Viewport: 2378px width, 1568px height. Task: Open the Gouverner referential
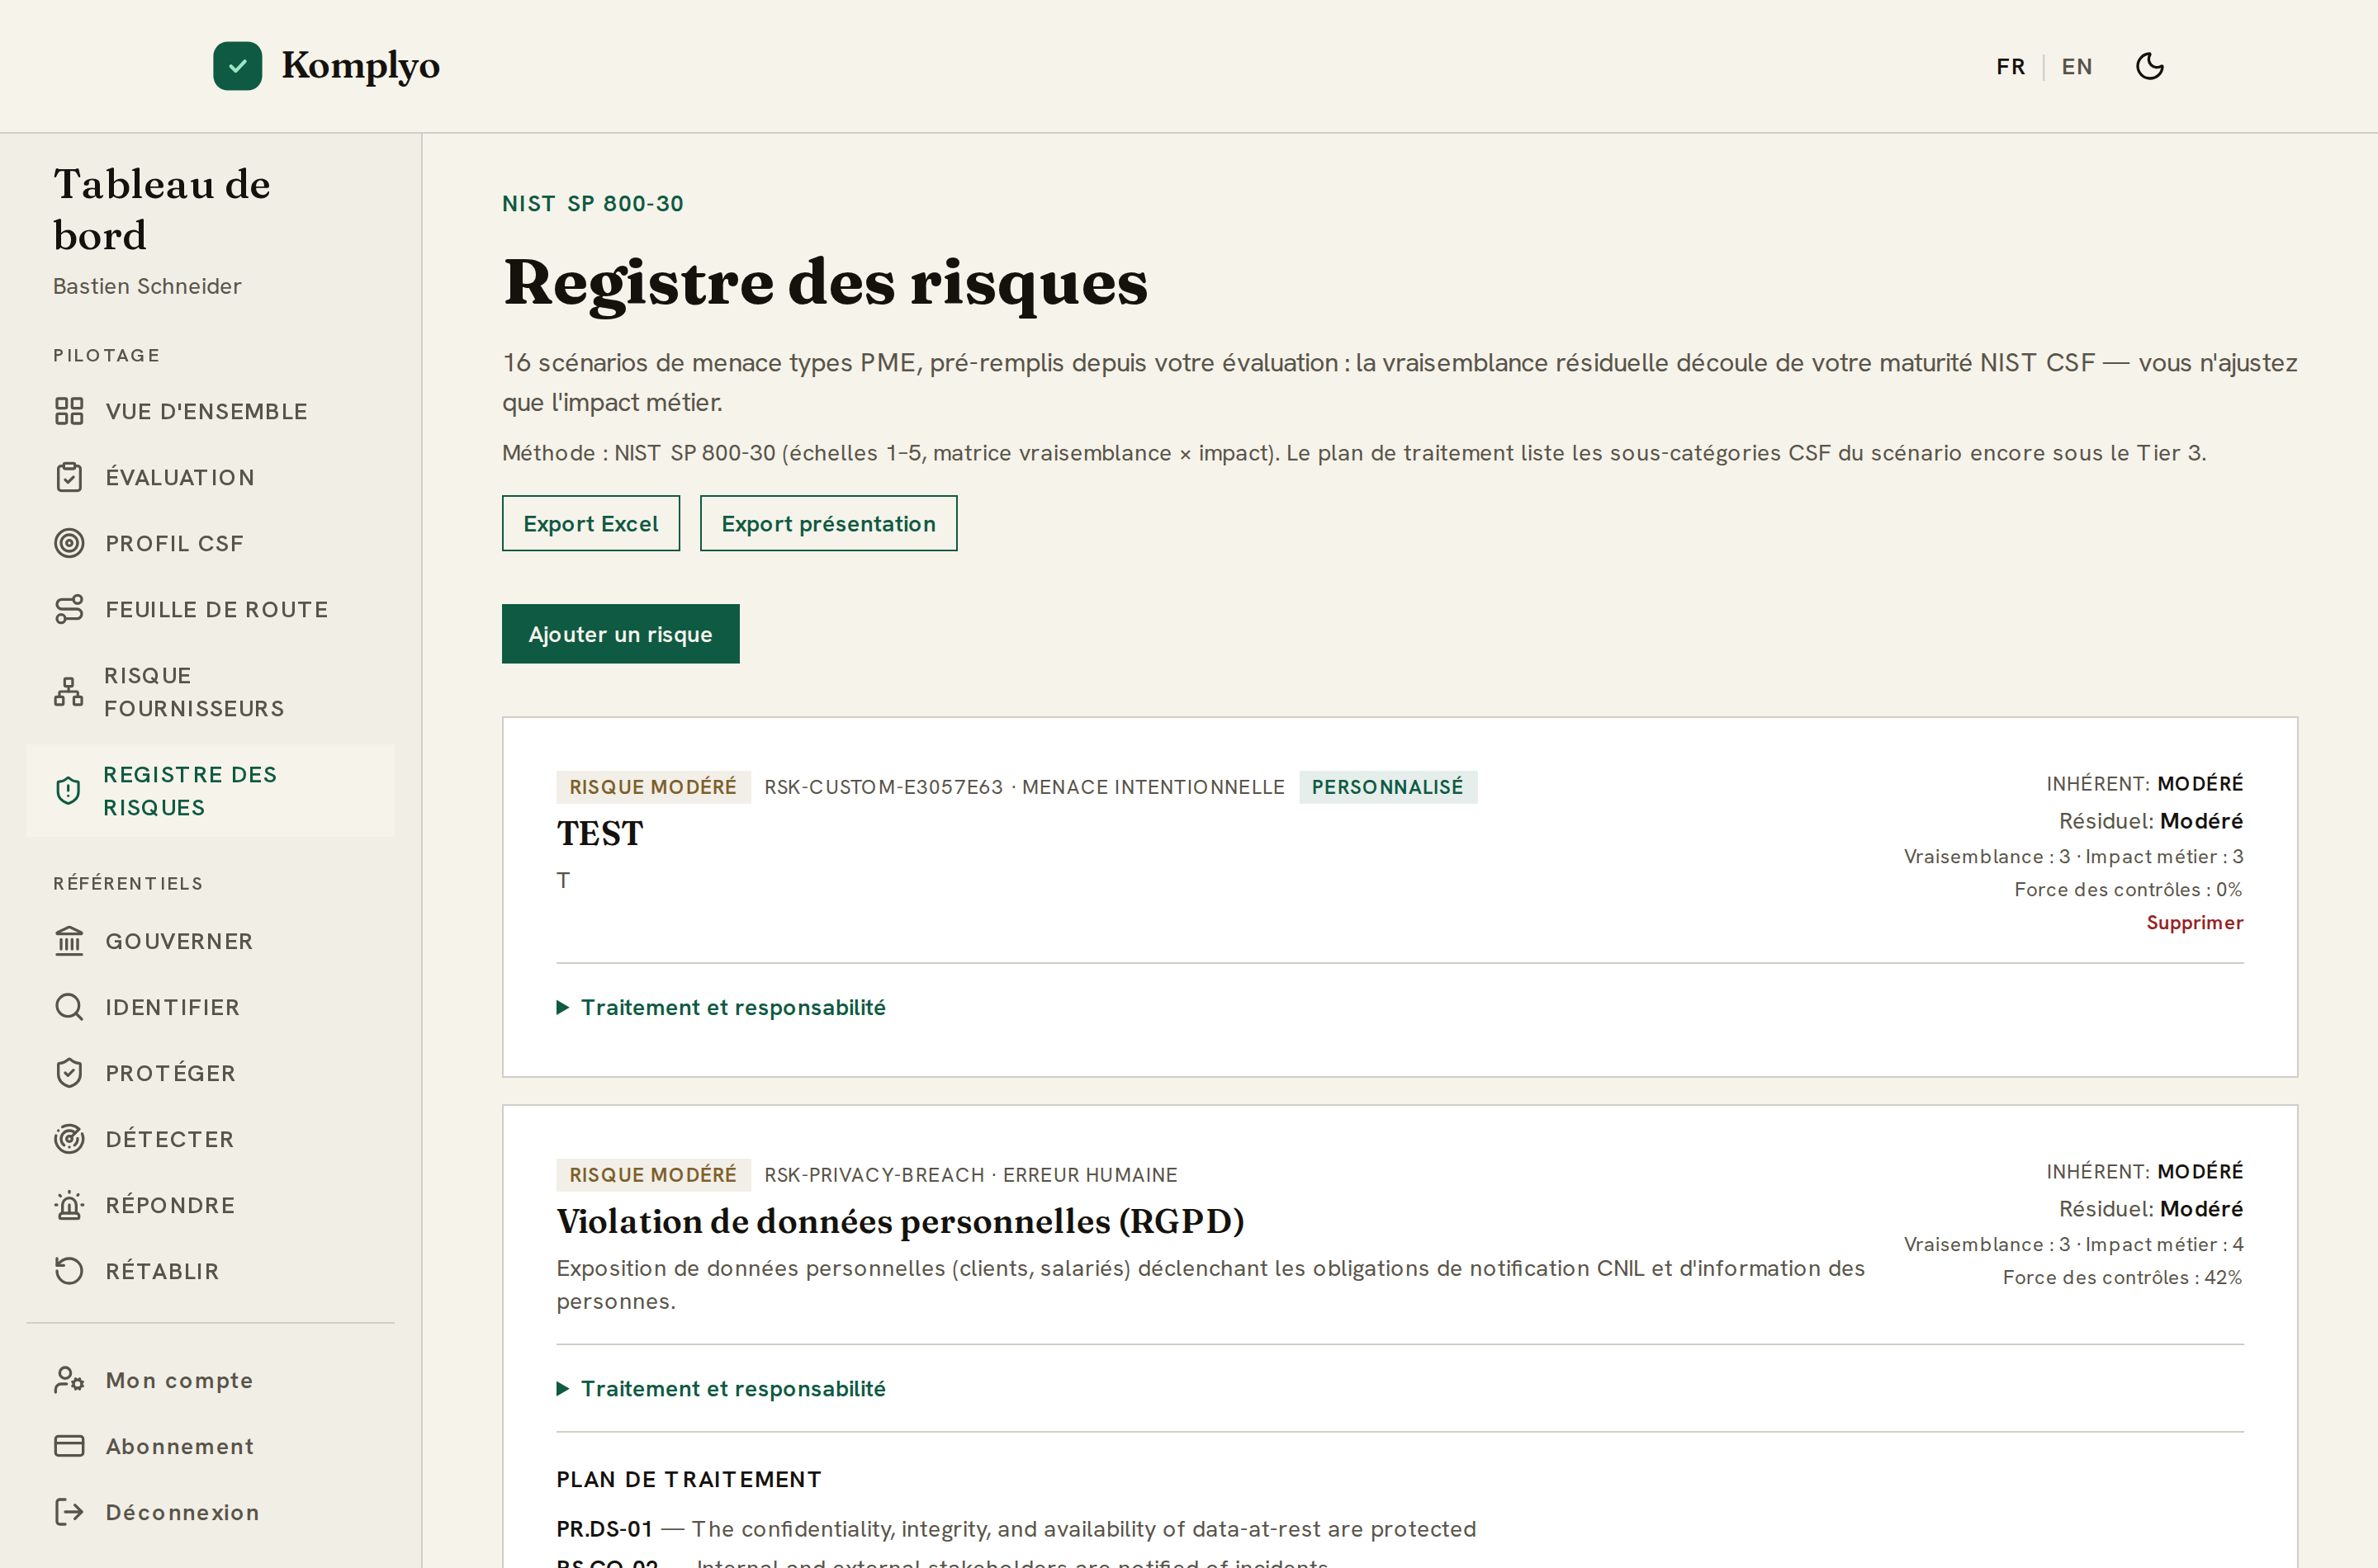click(210, 941)
